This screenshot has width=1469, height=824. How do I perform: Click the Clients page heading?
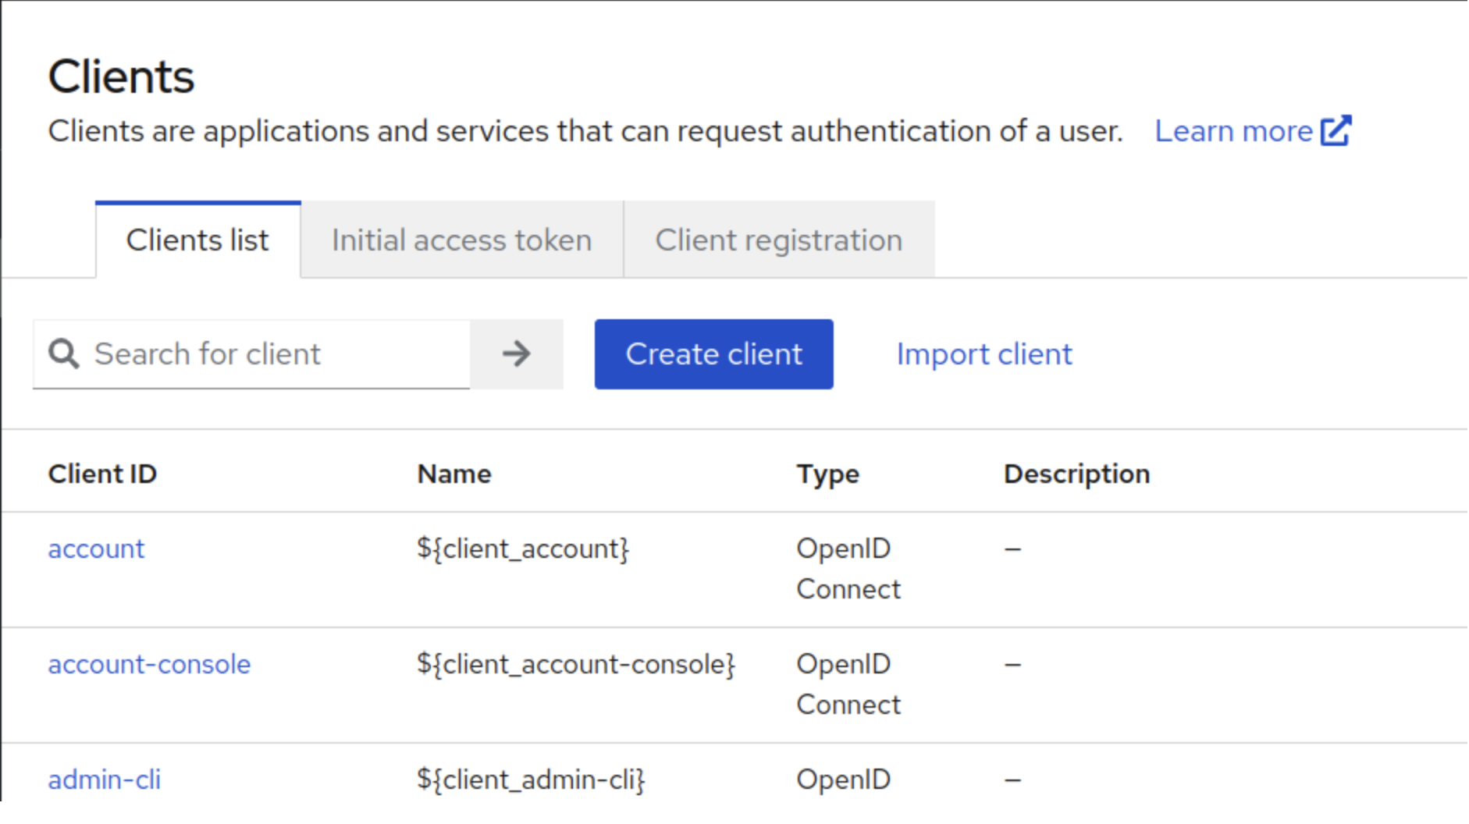(121, 75)
